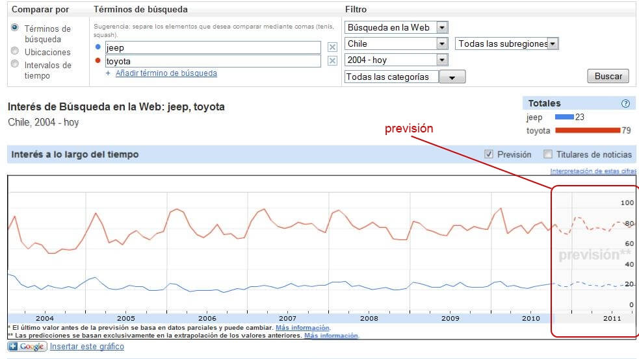Click the Insertar este gráfico link
This screenshot has height=359, width=639.
87,347
